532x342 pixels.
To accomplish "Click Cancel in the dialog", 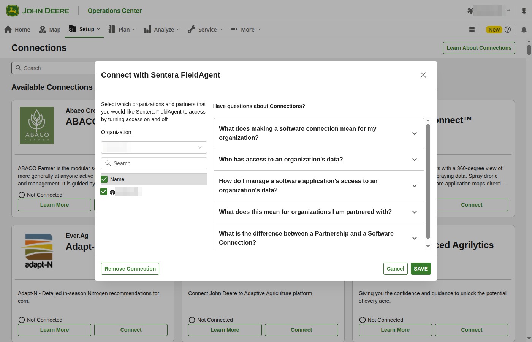I will 395,269.
